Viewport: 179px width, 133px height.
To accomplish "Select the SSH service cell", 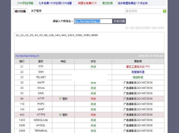I will [41, 72].
